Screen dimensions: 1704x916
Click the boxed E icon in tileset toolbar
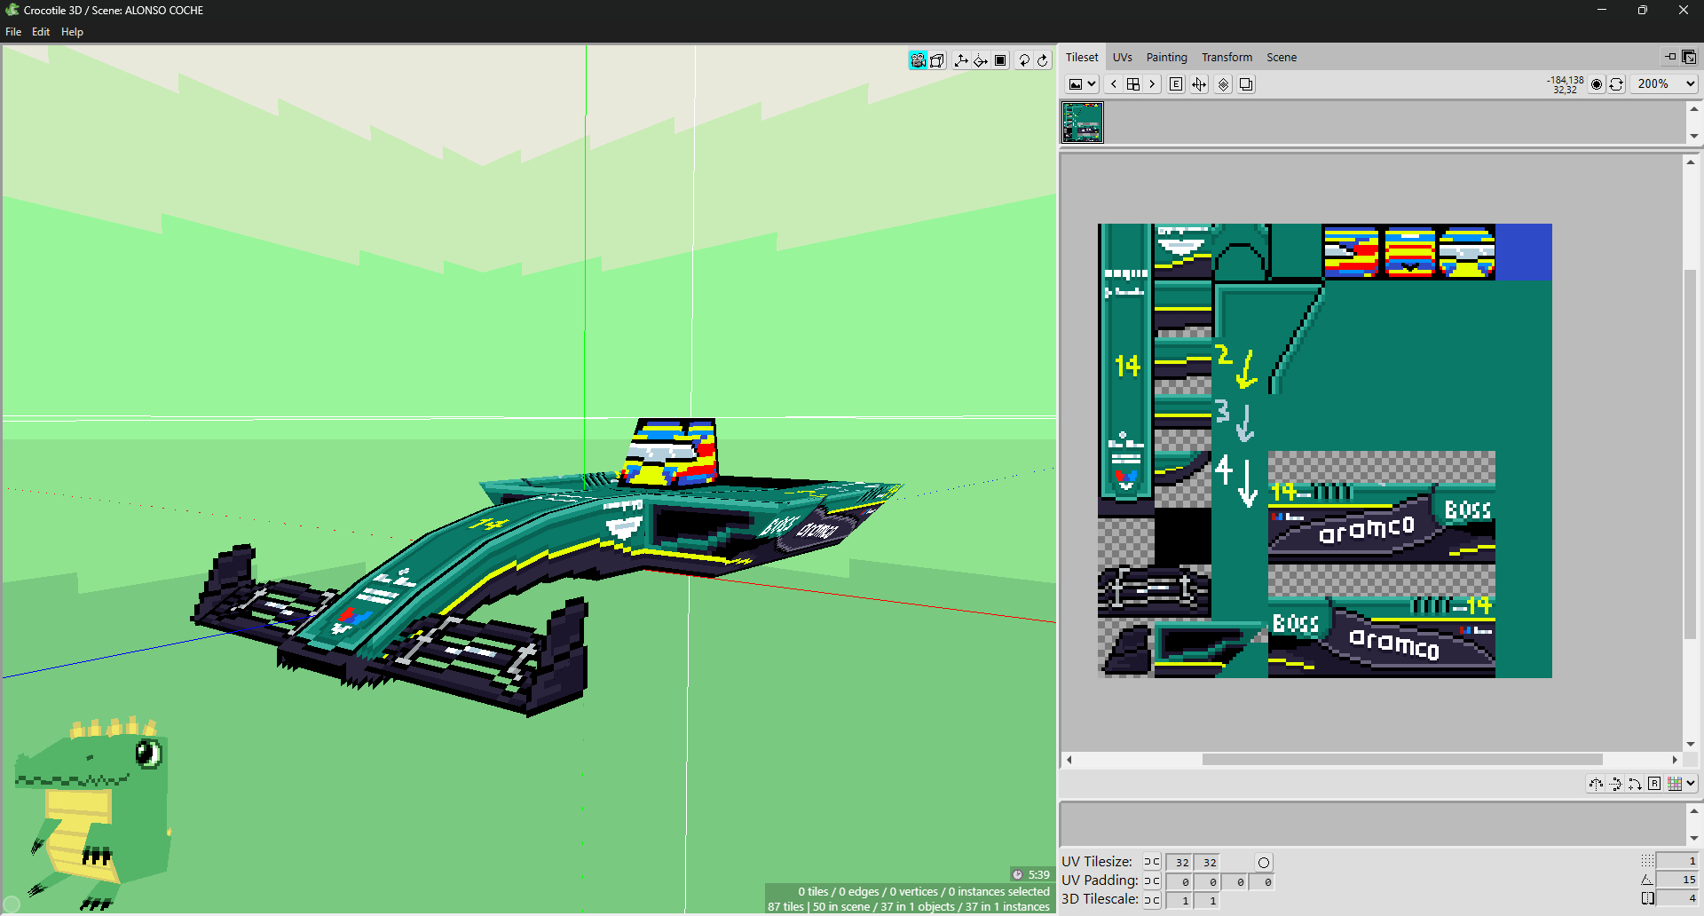(x=1176, y=84)
